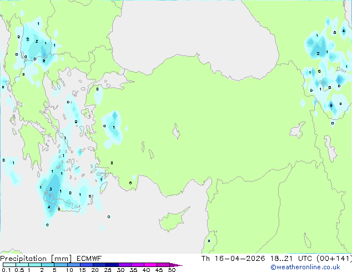The height and width of the screenshot is (272, 352).
Task: Click the '4' precipitation value on the map
Action: [344, 31]
